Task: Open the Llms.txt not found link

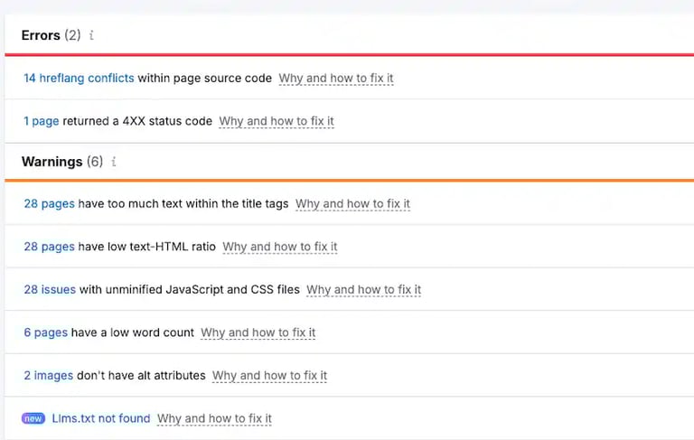Action: point(101,418)
